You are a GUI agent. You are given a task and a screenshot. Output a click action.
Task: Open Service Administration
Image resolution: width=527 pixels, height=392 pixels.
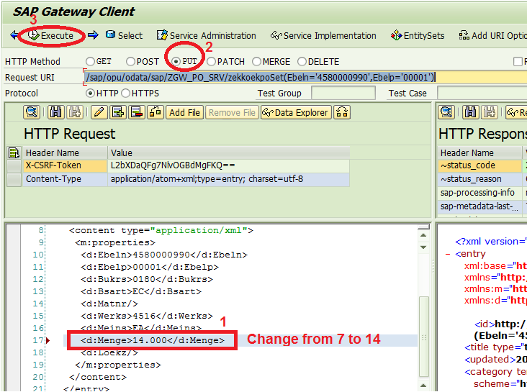[x=207, y=35]
